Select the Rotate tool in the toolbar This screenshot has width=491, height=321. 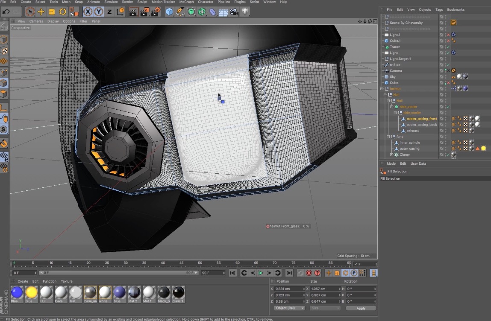pos(62,12)
